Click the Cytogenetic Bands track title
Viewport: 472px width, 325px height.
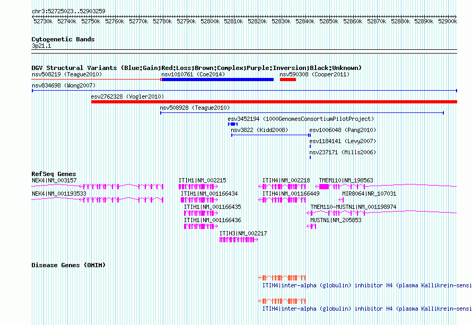[x=63, y=39]
